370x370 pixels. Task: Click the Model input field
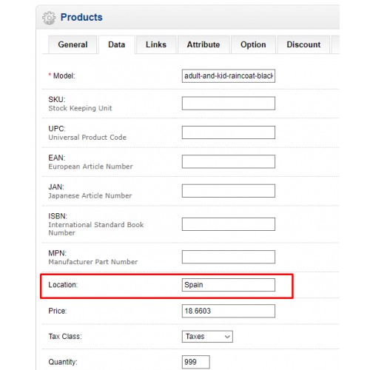[x=229, y=76]
